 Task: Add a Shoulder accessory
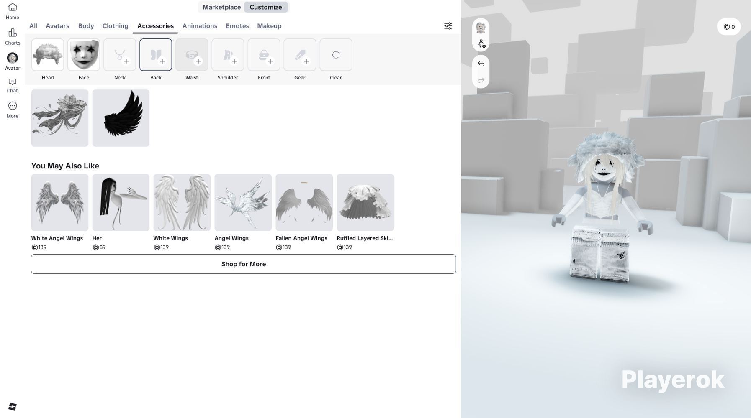228,55
